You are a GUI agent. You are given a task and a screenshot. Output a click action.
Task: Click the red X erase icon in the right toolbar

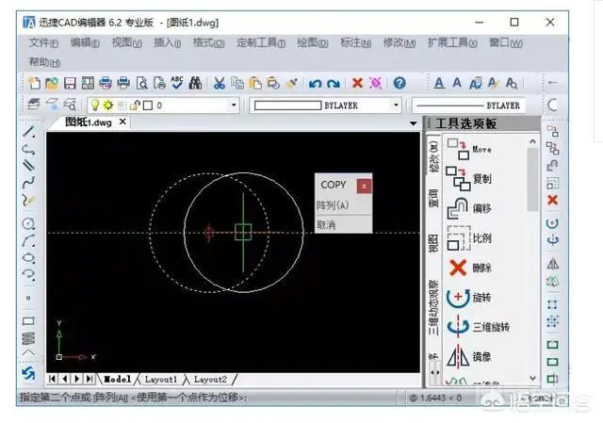click(553, 200)
